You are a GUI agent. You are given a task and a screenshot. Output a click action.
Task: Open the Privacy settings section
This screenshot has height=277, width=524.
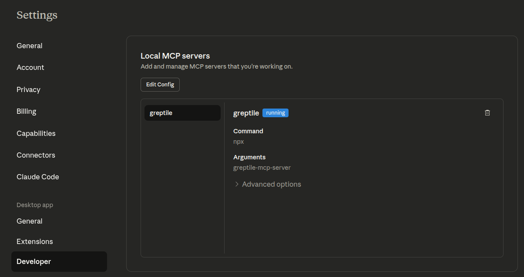28,89
